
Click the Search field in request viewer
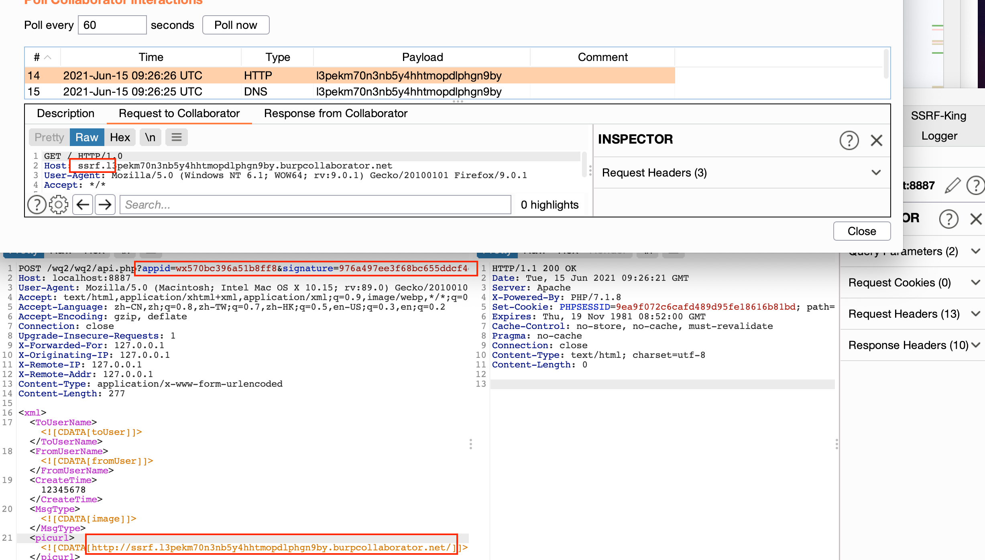[315, 205]
